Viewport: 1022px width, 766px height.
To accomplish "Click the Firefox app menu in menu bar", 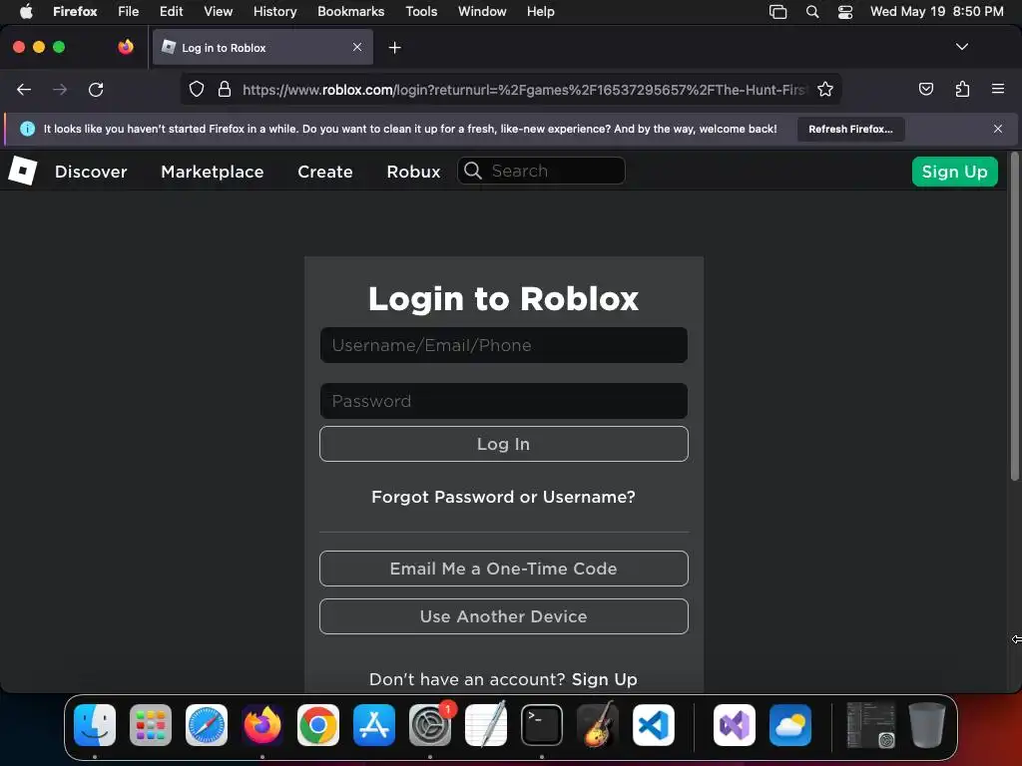I will pyautogui.click(x=75, y=12).
